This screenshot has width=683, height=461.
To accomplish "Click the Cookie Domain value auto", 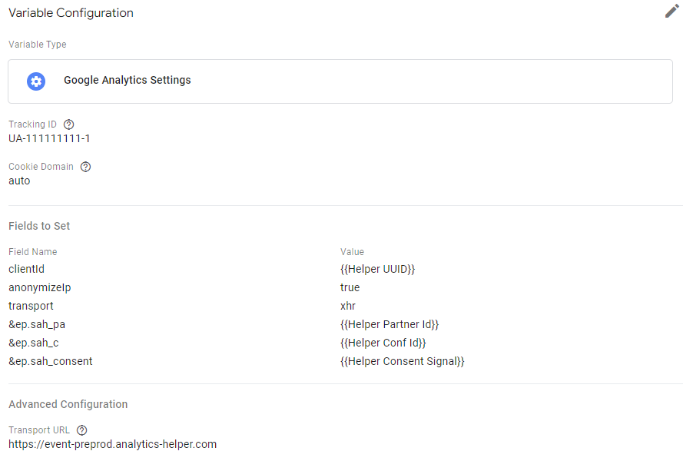I will 19,181.
